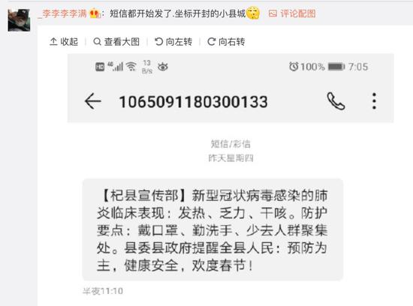Click the magnifier icon for large view

(97, 41)
